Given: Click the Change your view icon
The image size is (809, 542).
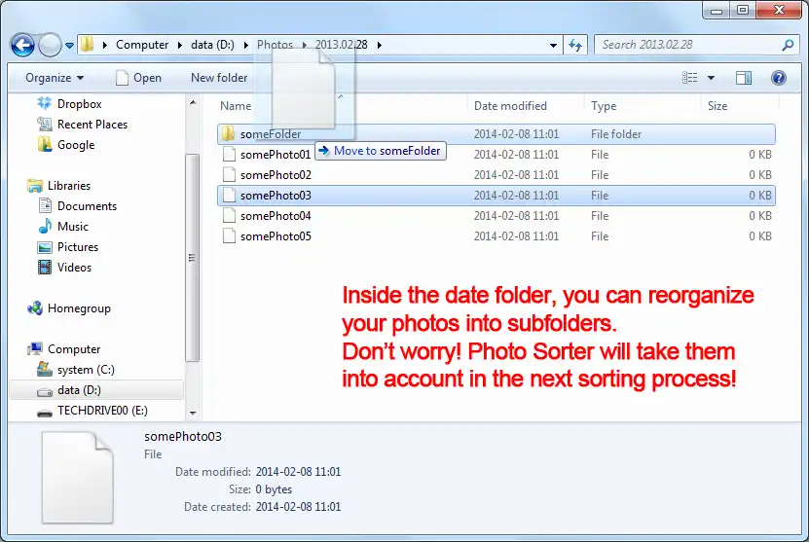Looking at the screenshot, I should 690,78.
